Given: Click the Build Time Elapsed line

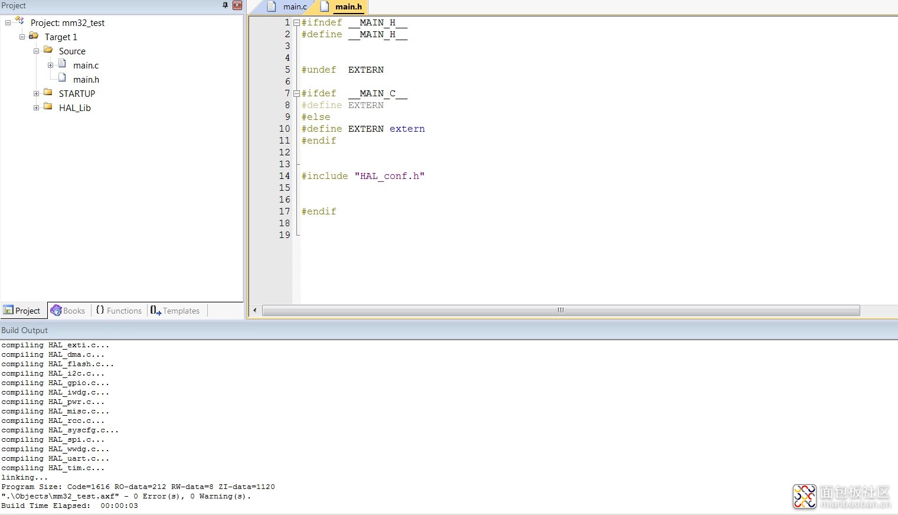Looking at the screenshot, I should coord(70,506).
